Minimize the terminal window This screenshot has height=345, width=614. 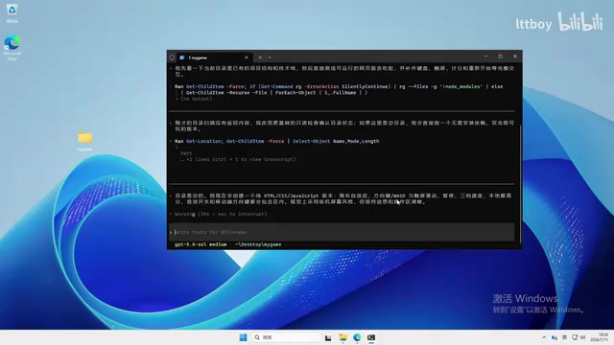485,57
